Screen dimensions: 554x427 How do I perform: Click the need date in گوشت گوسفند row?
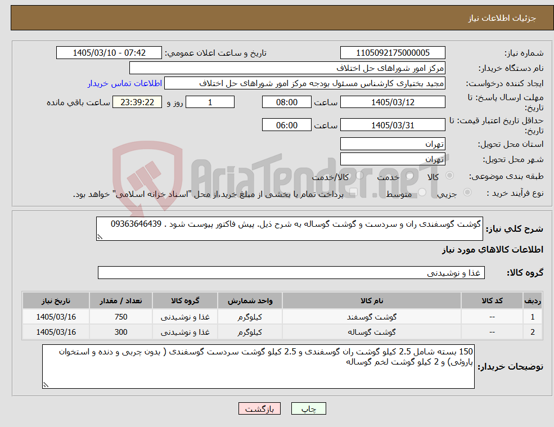56,317
